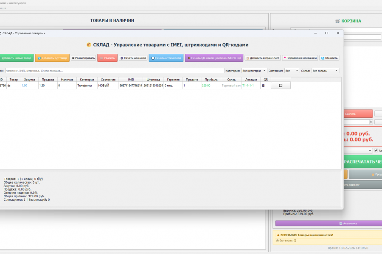Screen dimensions: 382x254
Task: Sort by Локация column header
Action: pyautogui.click(x=251, y=80)
